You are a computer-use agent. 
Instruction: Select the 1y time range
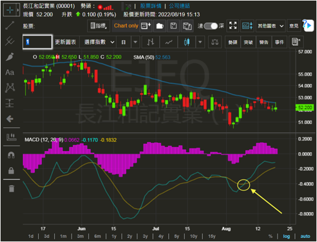coord(114,236)
